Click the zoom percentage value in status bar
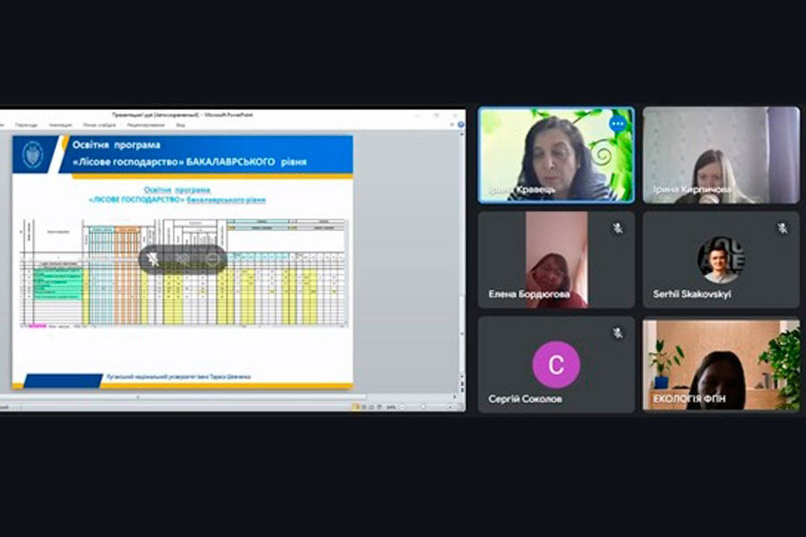Screen dimensions: 806x537 click(391, 407)
